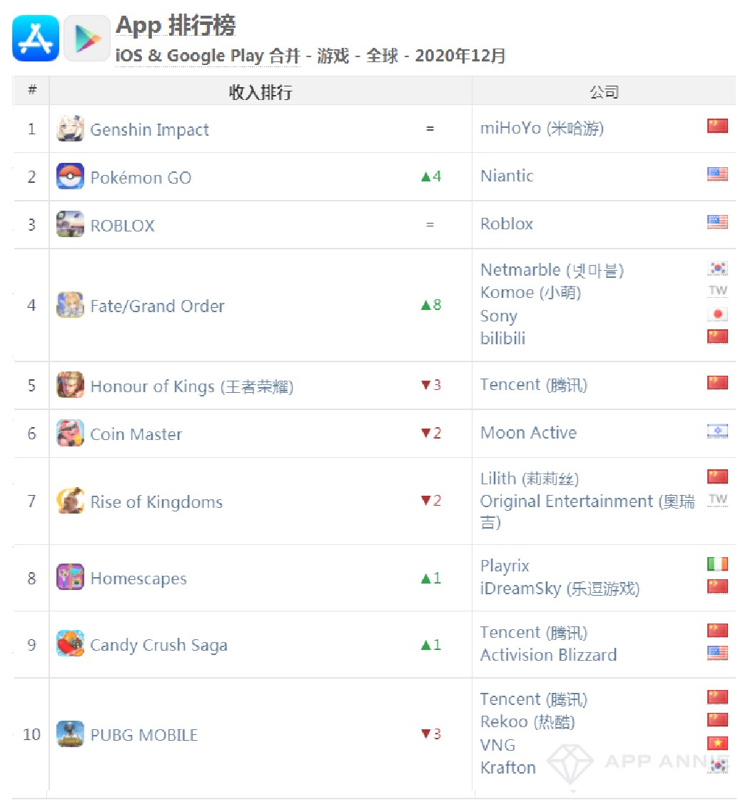
Task: Open the Homescapes game link
Action: point(138,579)
